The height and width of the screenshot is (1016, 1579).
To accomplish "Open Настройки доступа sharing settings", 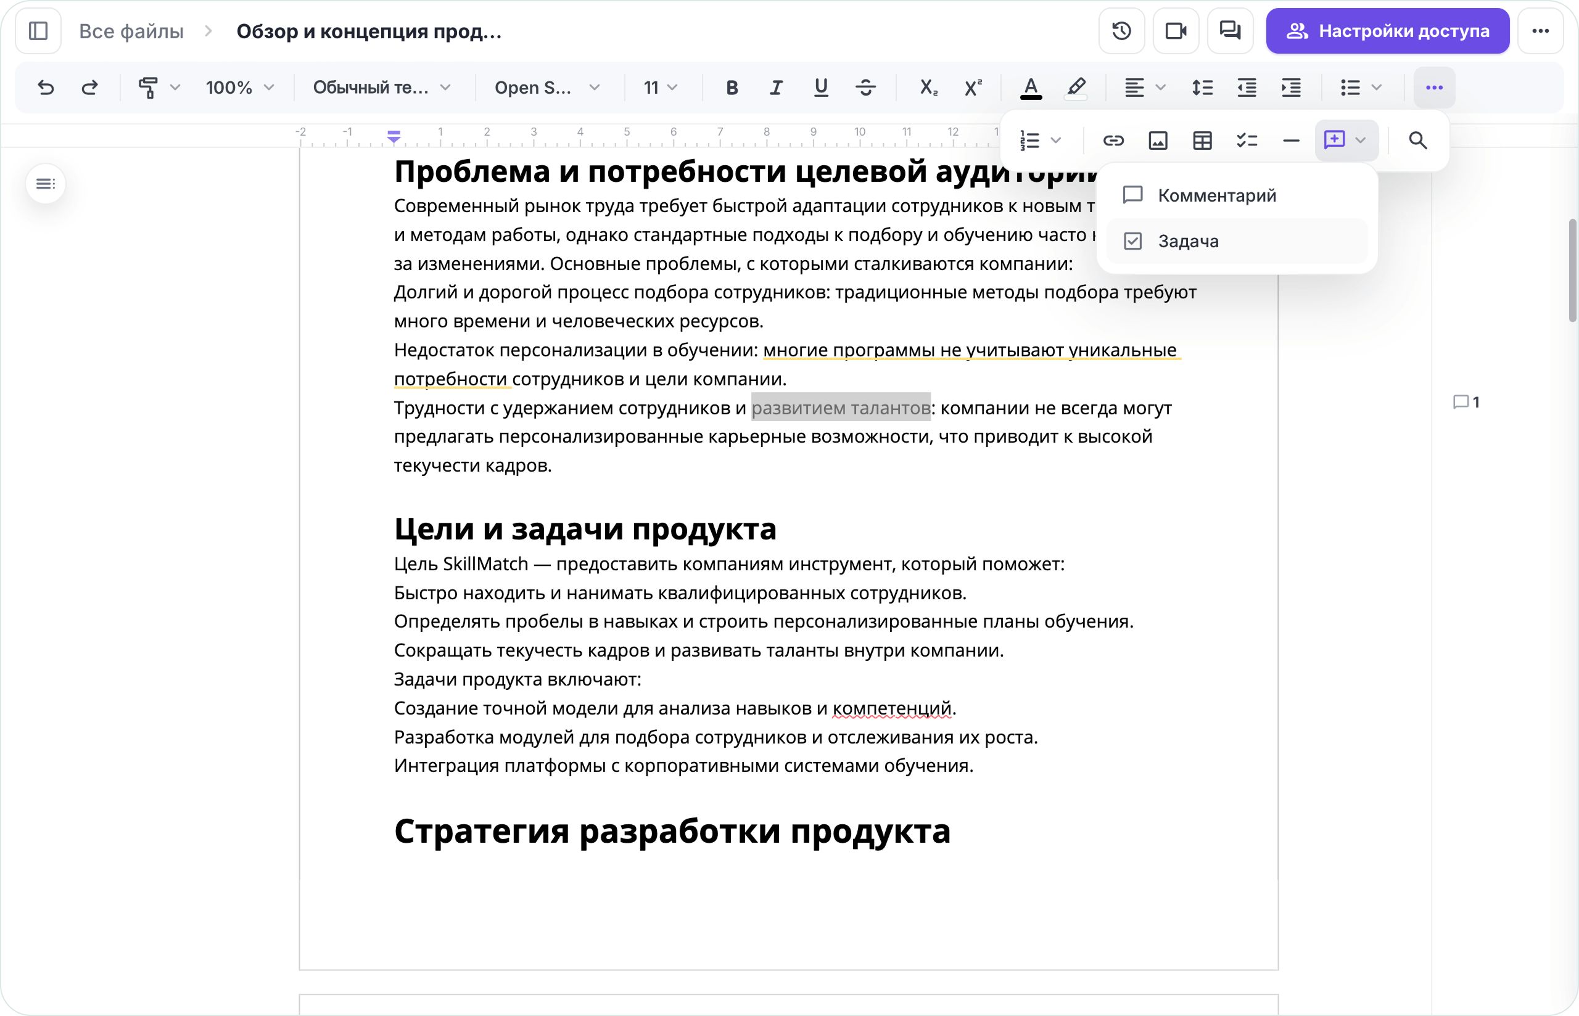I will click(1387, 31).
